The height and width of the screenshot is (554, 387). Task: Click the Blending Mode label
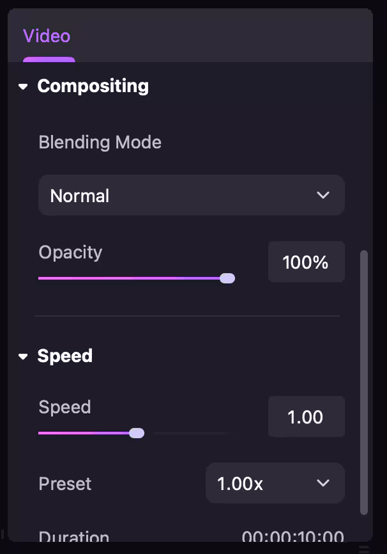click(x=100, y=142)
